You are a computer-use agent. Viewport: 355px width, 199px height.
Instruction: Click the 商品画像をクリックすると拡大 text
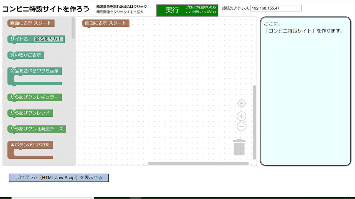(x=120, y=12)
